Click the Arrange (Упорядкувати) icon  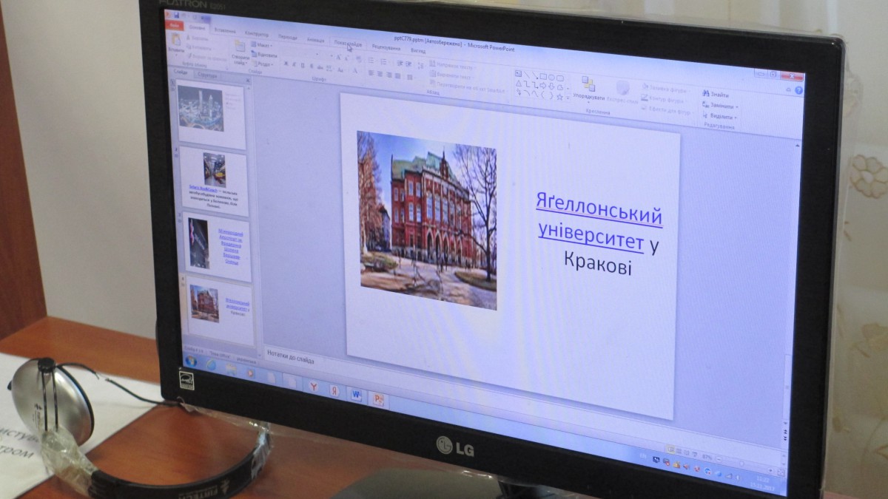(588, 88)
